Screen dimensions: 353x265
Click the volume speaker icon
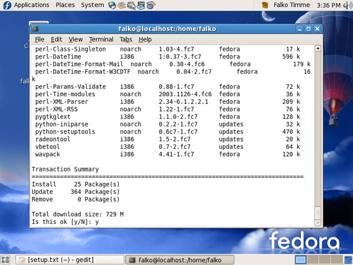pos(348,5)
